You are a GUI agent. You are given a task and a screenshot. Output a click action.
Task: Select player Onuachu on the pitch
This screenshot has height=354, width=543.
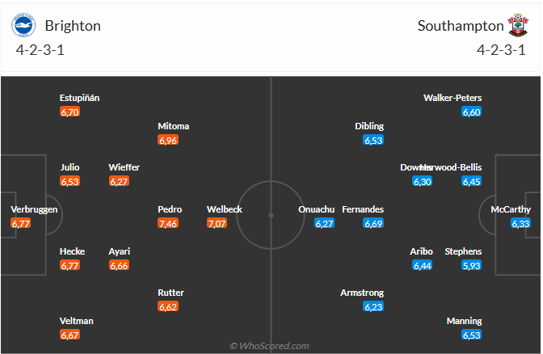(315, 209)
